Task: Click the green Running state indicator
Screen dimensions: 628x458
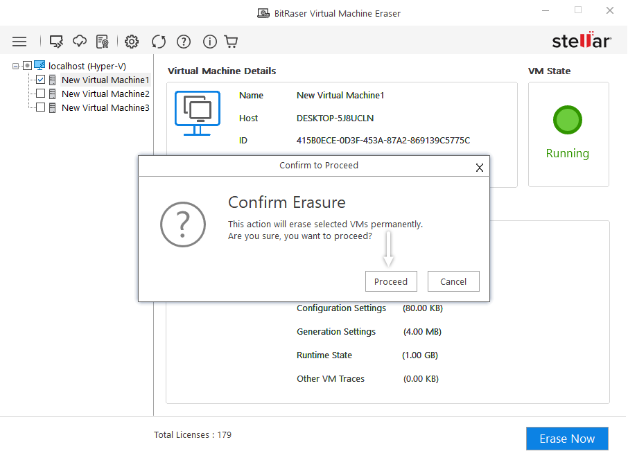Action: click(568, 120)
